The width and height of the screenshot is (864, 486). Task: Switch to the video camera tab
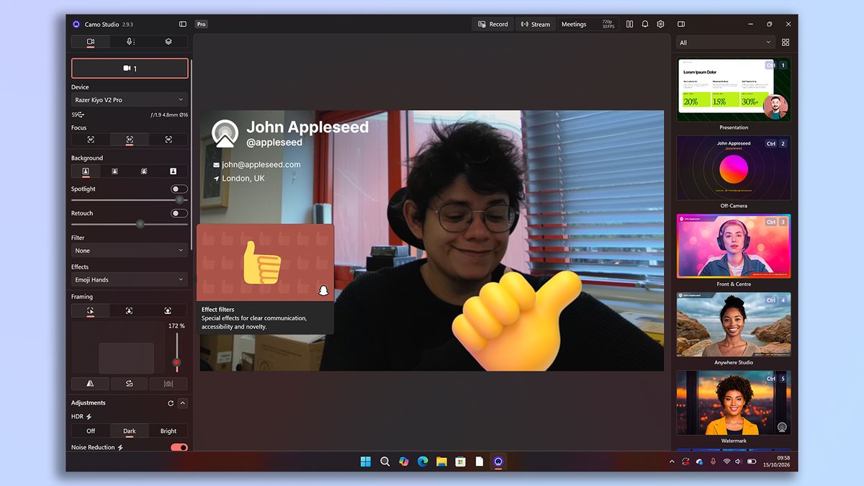pos(91,42)
